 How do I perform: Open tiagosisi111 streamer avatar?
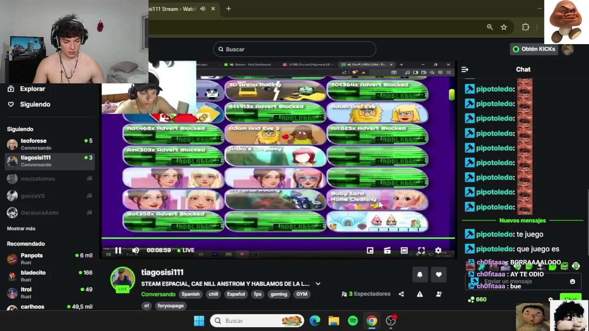[x=122, y=279]
